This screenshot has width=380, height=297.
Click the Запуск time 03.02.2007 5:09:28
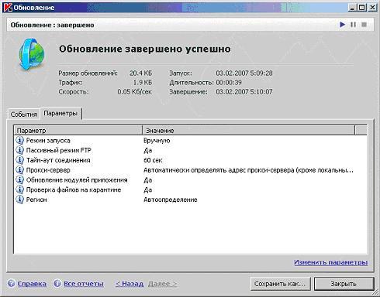tap(244, 73)
